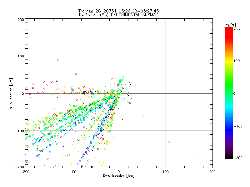Click colorbar tick label '-100'

pyautogui.click(x=238, y=127)
